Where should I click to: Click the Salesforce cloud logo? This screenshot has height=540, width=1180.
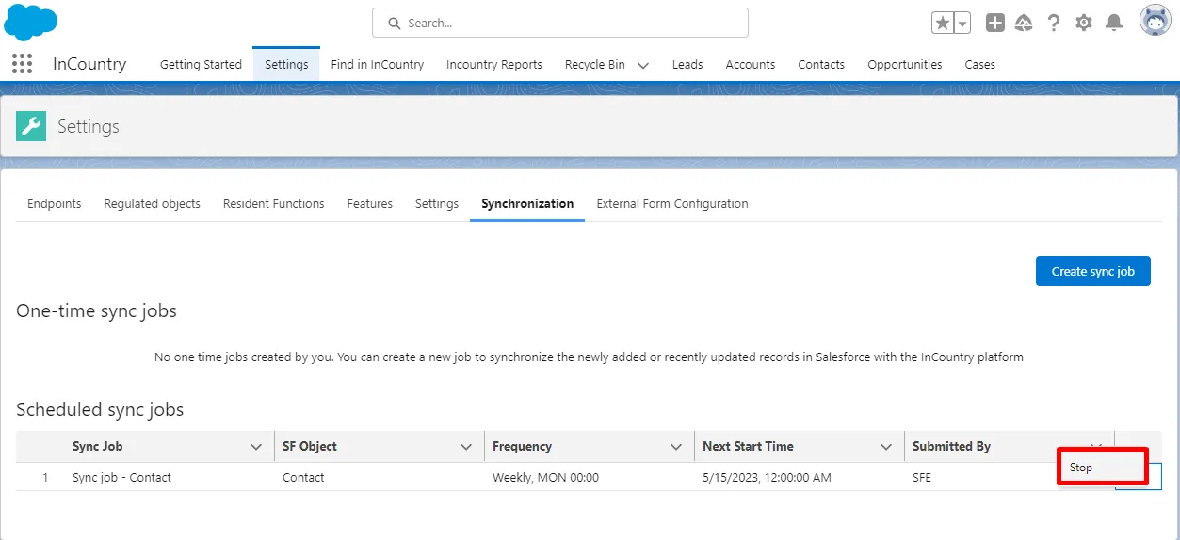pyautogui.click(x=31, y=23)
